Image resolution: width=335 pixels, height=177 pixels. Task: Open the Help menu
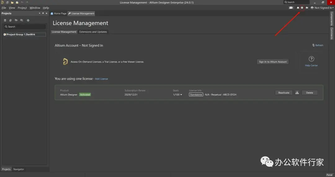(46, 8)
